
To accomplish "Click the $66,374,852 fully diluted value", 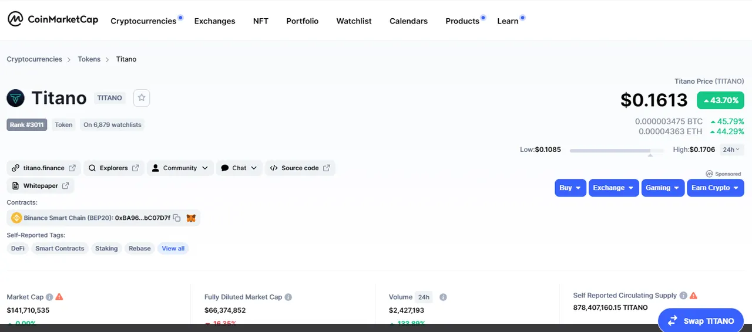I will pos(225,310).
